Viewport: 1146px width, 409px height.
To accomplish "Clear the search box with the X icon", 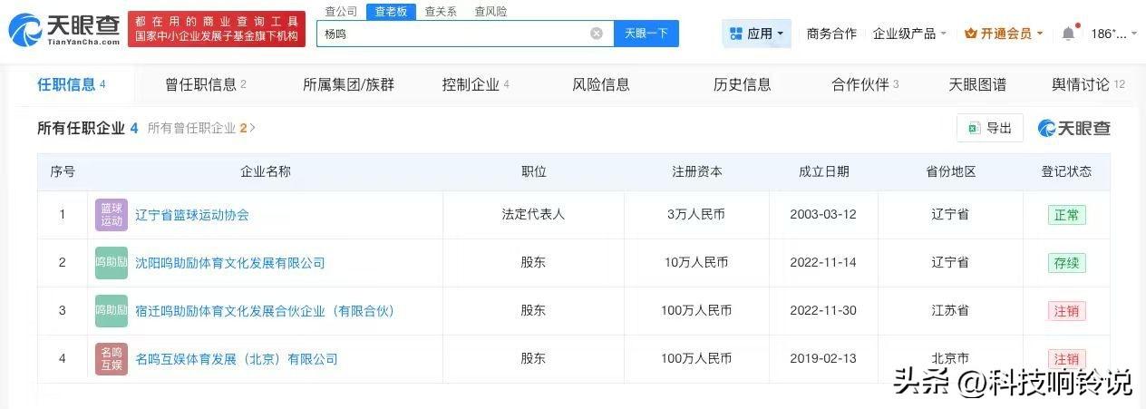I will [597, 34].
